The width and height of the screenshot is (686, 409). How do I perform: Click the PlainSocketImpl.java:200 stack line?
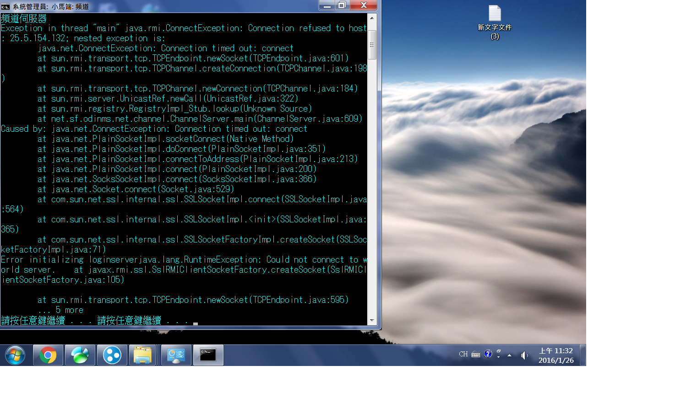[177, 169]
